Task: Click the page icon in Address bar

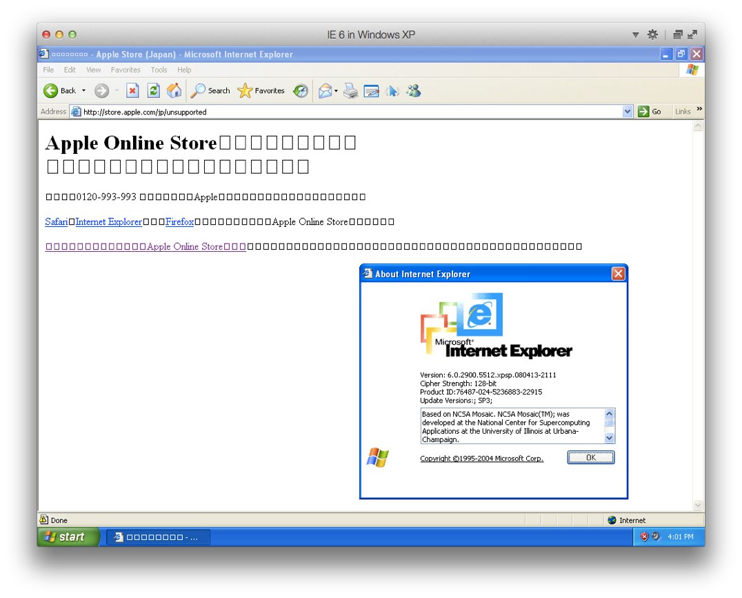Action: click(76, 112)
